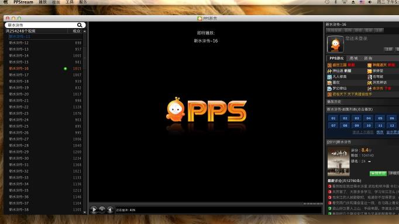The width and height of the screenshot is (399, 224).
Task: Play episode 02 from the episode grid
Action: 345,118
